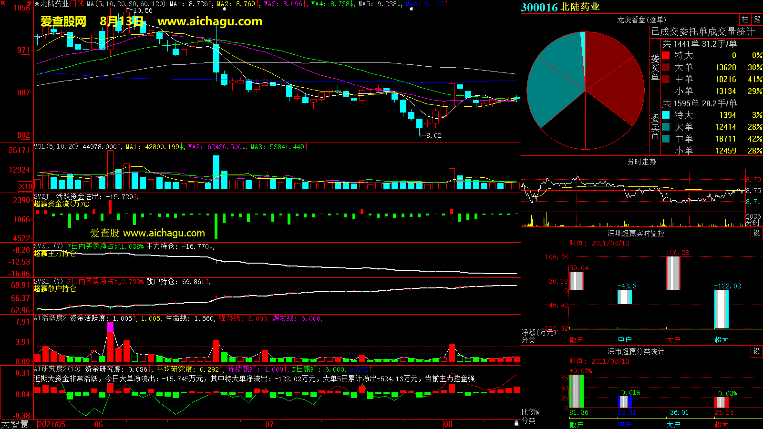The height and width of the screenshot is (429, 763).
Task: Click the cyan 特大 sell order swatch
Action: coord(666,115)
